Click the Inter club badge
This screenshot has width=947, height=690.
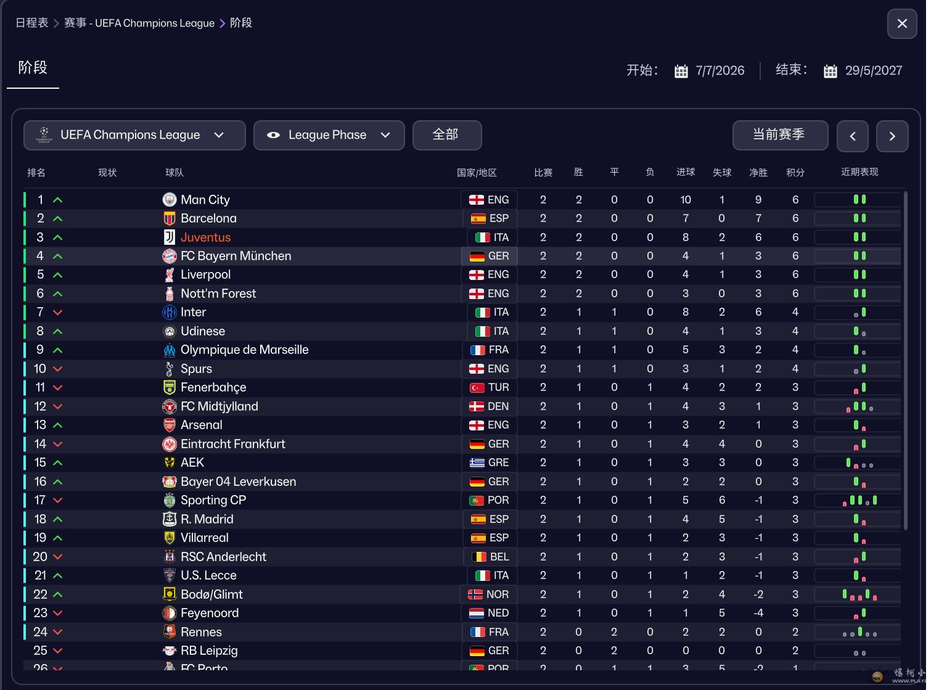pos(169,313)
